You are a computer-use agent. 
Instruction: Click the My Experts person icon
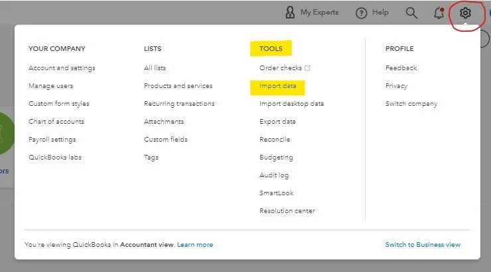coord(290,13)
